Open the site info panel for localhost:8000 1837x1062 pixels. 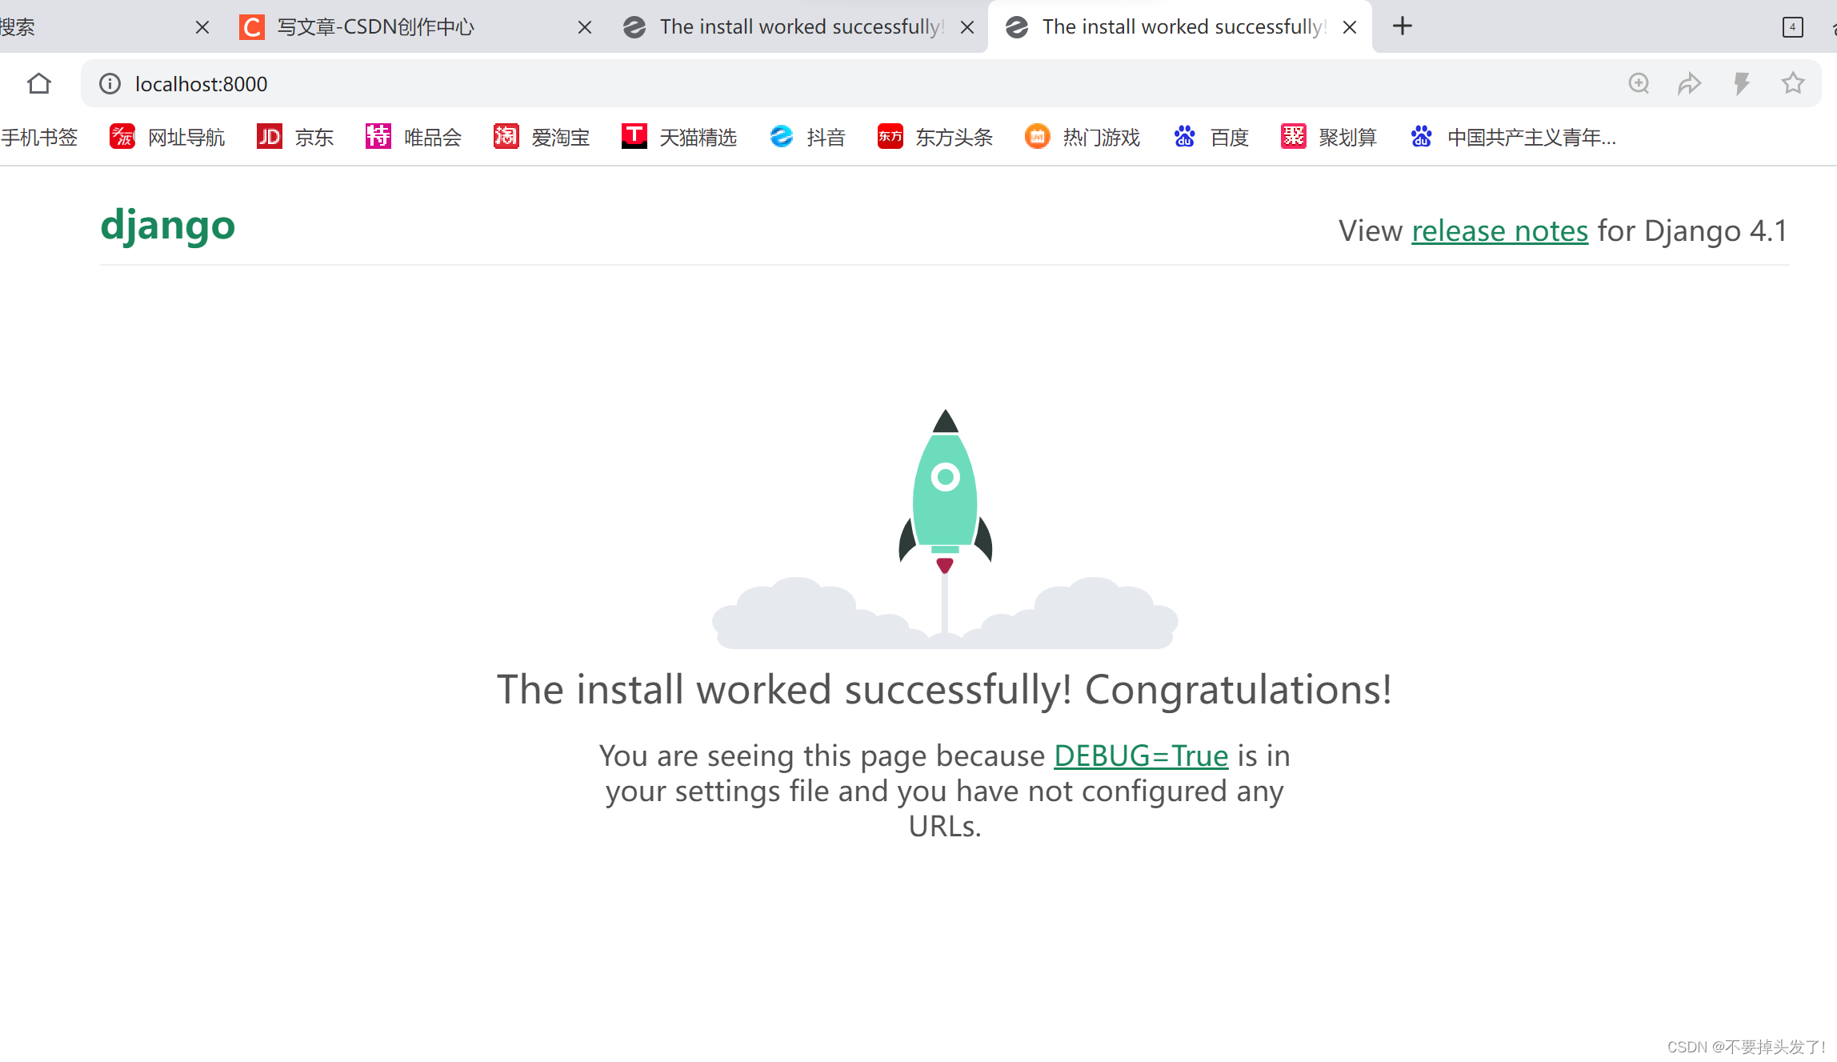(110, 83)
